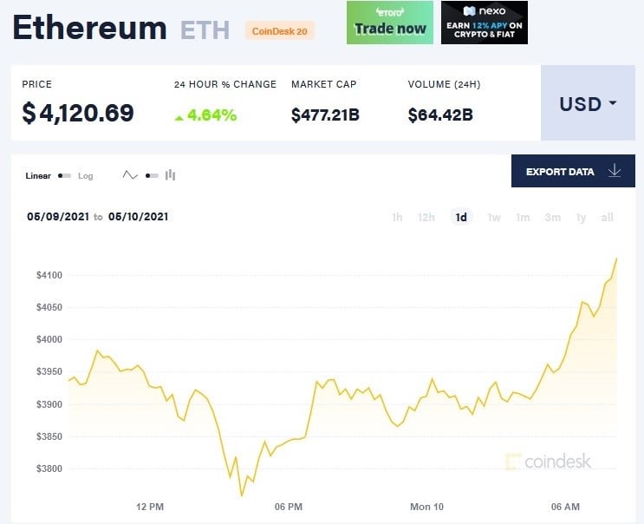644x524 pixels.
Task: Click the 05/10/2021 end date
Action: pyautogui.click(x=139, y=217)
